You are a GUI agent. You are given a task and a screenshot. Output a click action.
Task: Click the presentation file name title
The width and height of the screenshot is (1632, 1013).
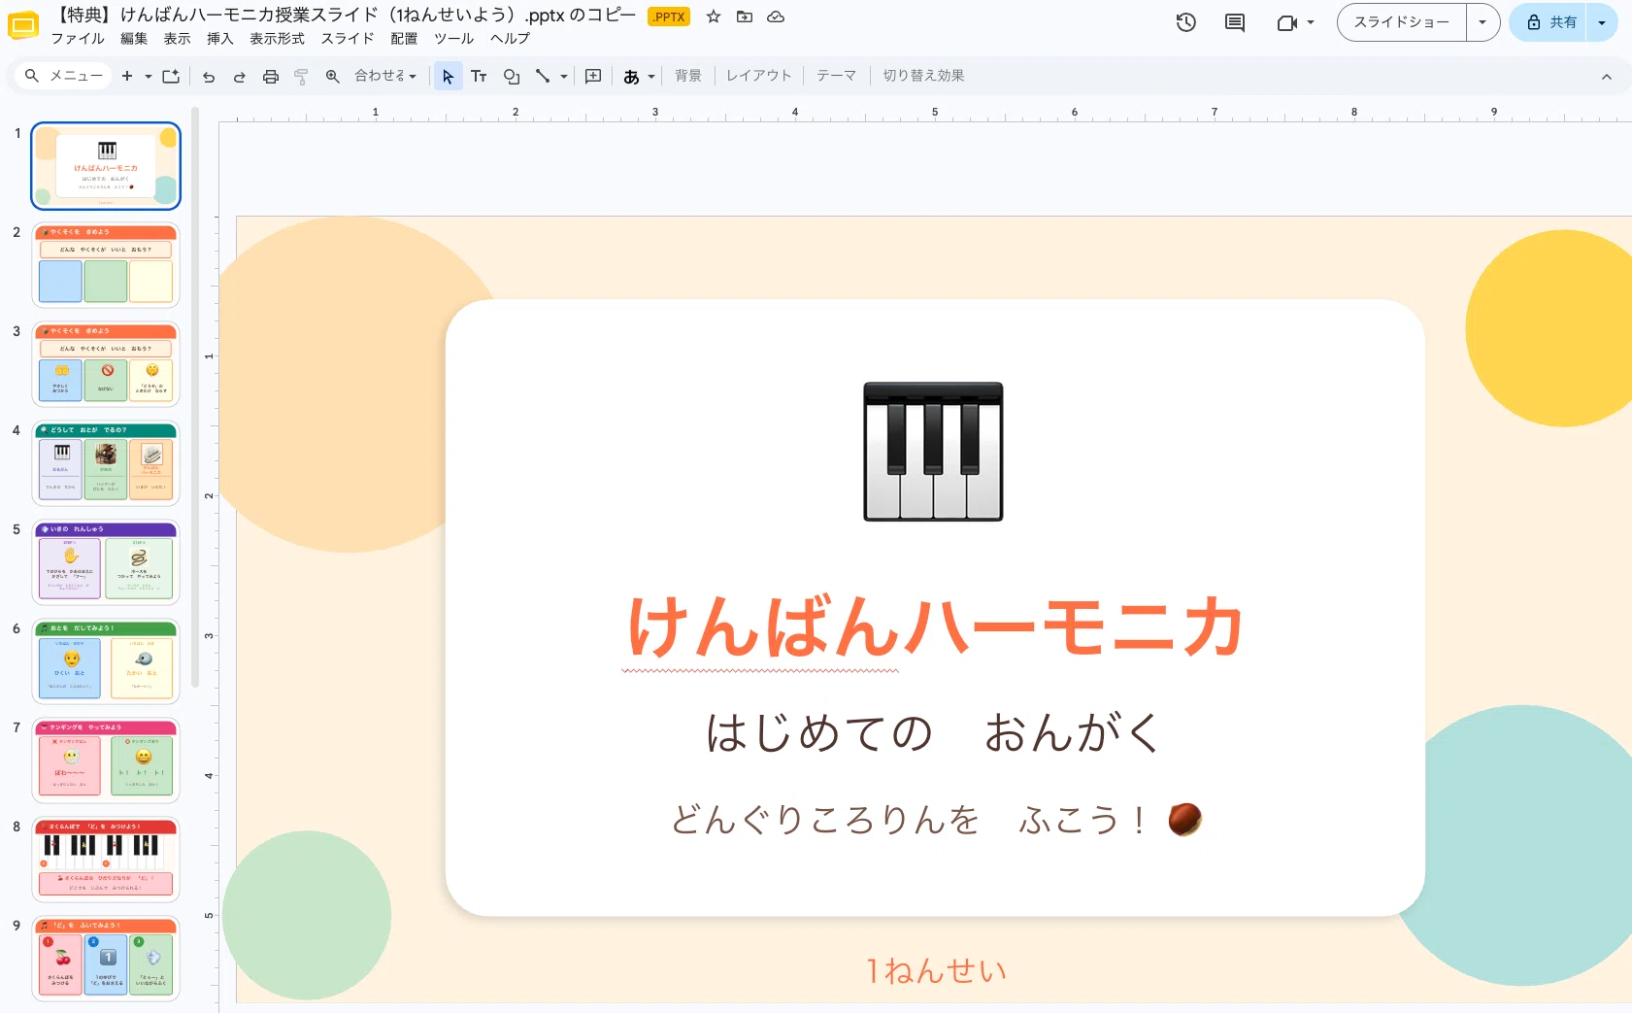point(345,16)
